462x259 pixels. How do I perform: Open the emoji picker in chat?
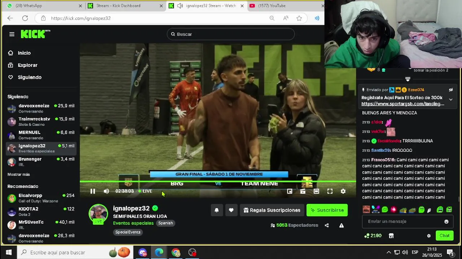point(446,222)
